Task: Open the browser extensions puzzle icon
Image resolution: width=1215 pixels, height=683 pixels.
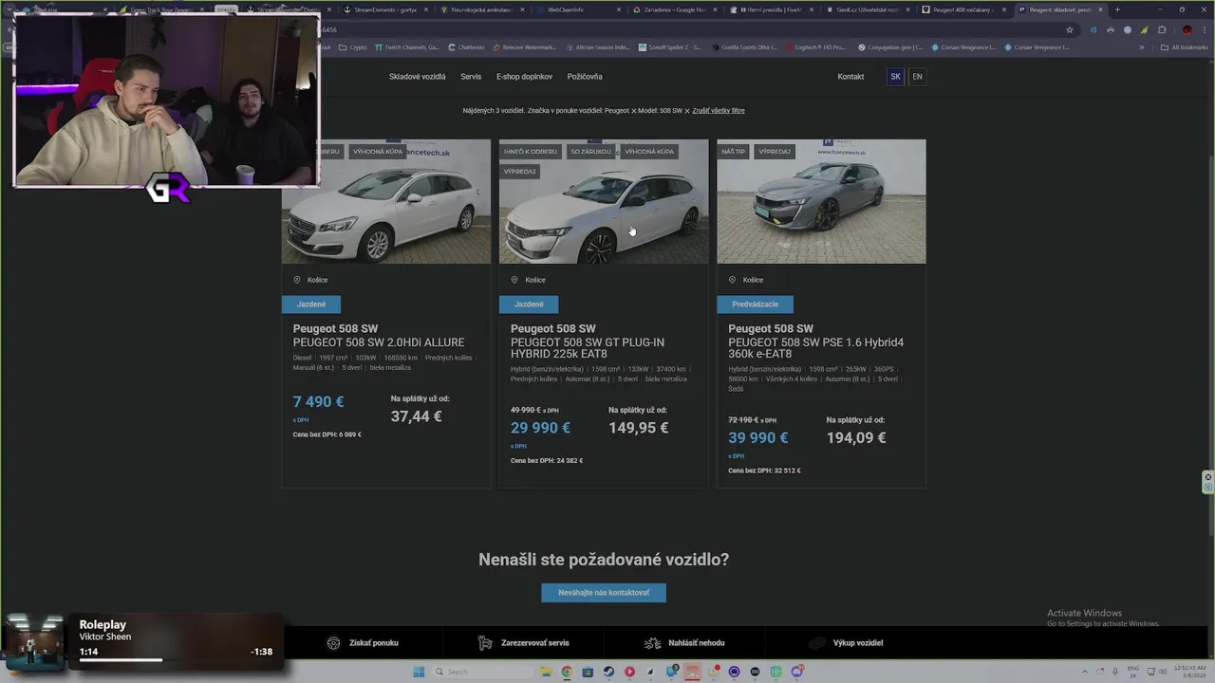Action: 1162,29
